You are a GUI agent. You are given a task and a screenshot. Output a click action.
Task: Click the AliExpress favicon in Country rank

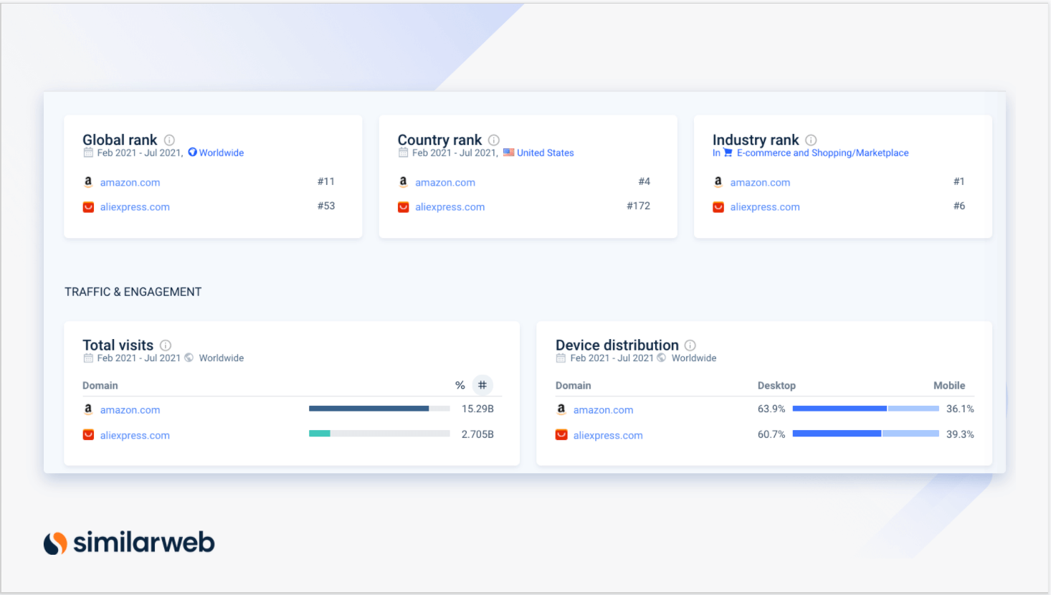point(404,207)
